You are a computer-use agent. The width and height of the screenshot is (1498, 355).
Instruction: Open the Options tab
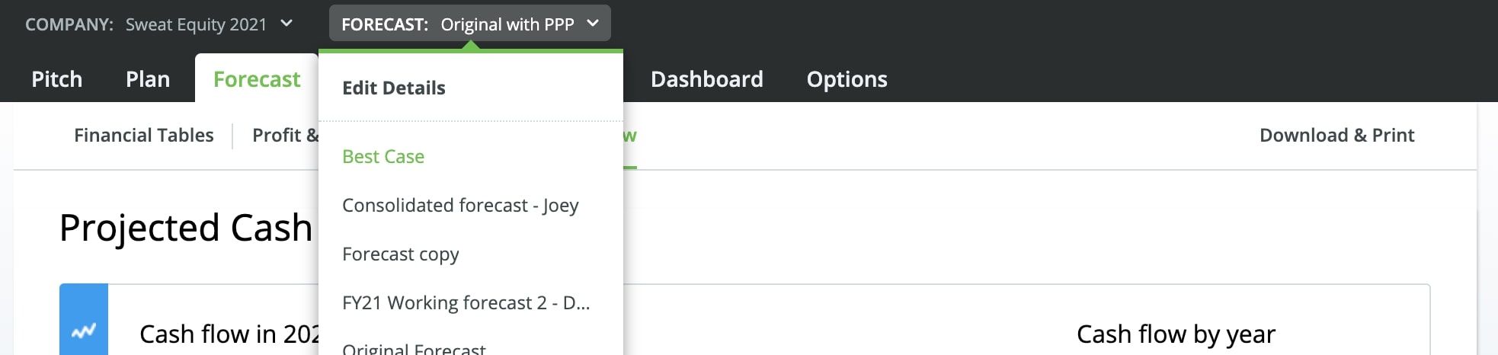tap(847, 79)
